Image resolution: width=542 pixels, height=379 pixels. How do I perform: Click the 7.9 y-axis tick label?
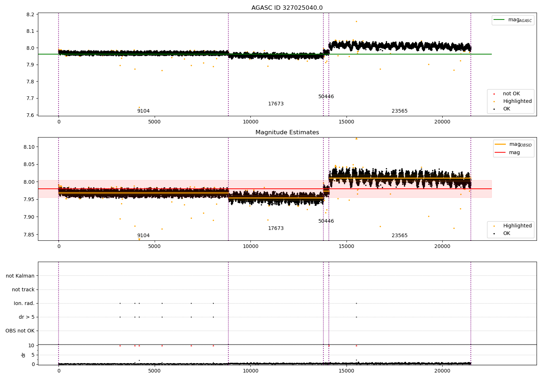(x=31, y=65)
